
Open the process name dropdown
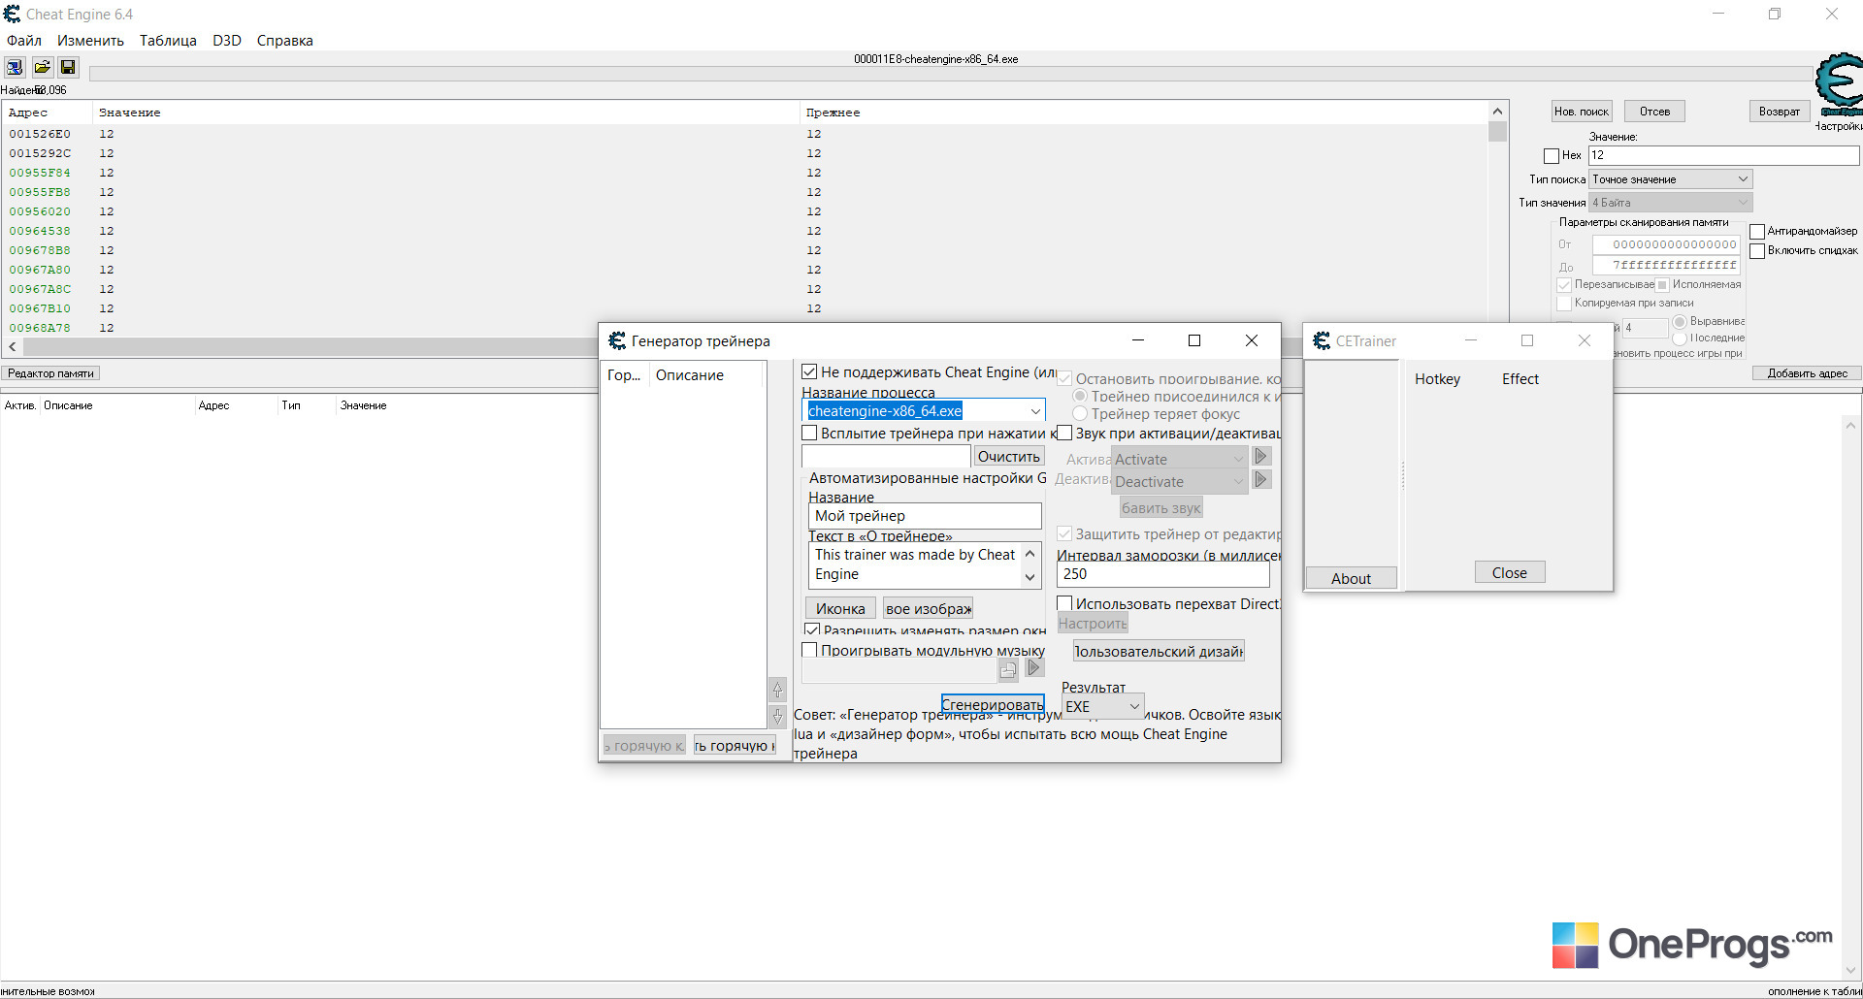click(x=1035, y=411)
